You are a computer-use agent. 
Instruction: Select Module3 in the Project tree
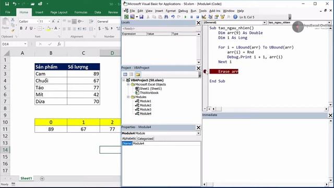pyautogui.click(x=146, y=109)
